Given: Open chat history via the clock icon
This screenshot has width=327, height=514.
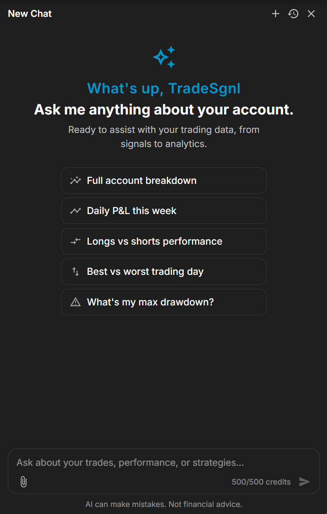Looking at the screenshot, I should pos(293,14).
